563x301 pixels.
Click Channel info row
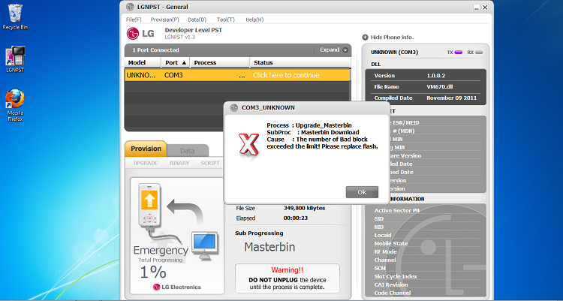[385, 260]
